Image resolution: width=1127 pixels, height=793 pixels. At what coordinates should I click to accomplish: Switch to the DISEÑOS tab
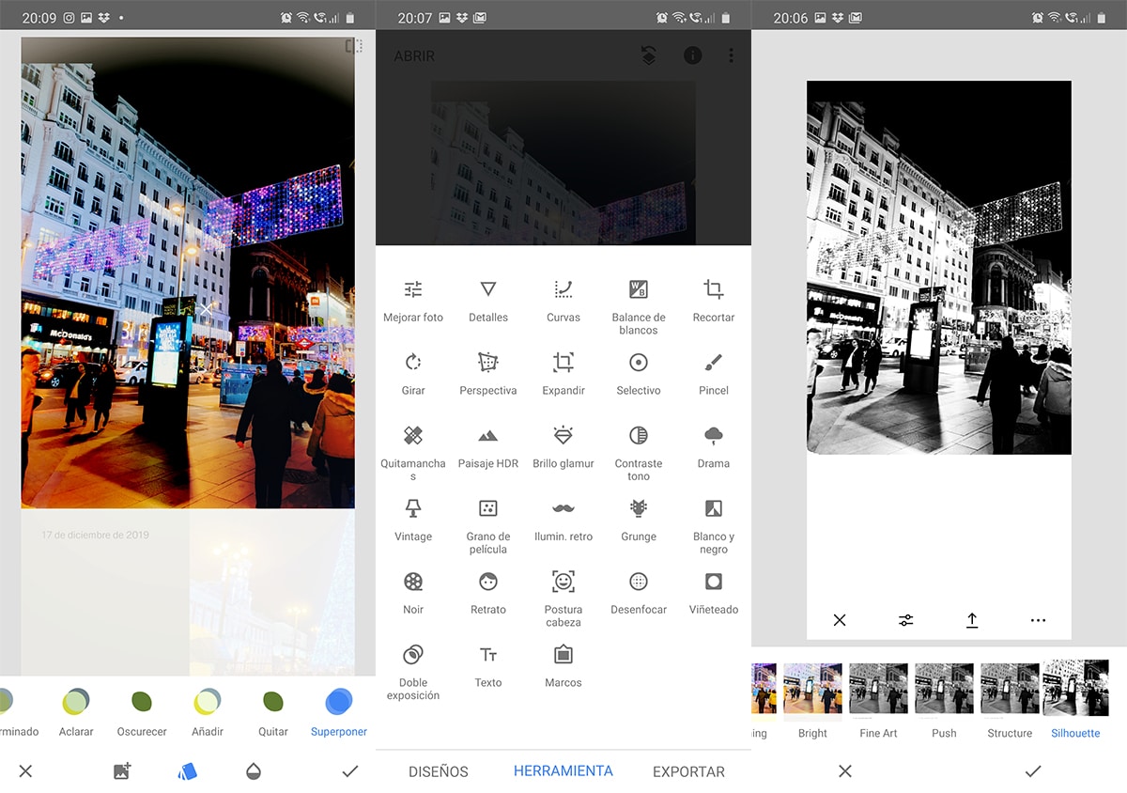(438, 771)
